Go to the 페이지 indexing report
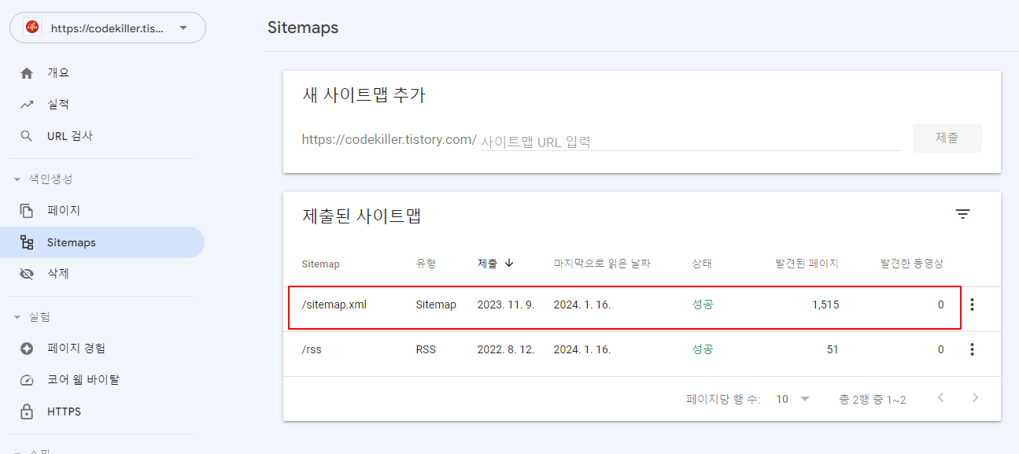 pos(62,210)
